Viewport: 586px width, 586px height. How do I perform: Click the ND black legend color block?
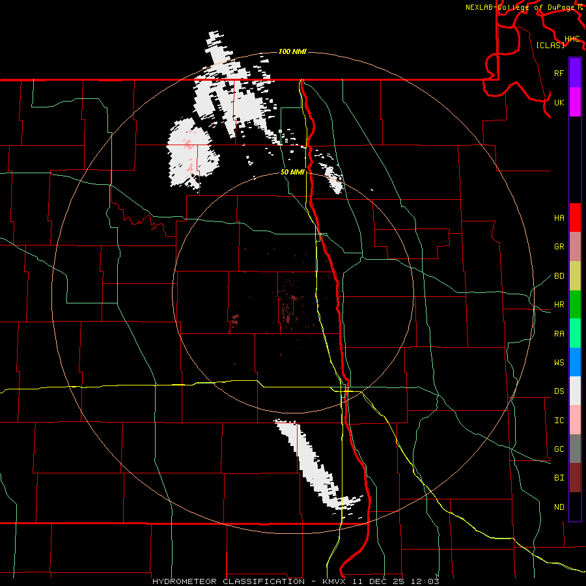[x=575, y=507]
